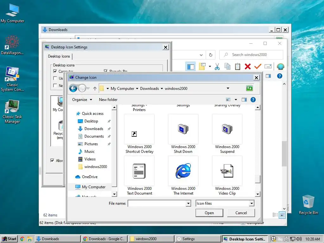324x243 pixels.
Task: Expand the My Computer breadcrumb dropdown arrow
Action: (137, 89)
